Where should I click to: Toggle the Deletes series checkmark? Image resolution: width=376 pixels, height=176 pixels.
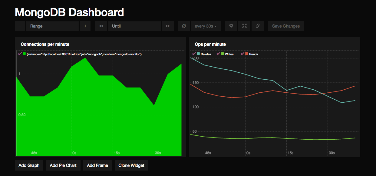point(194,54)
